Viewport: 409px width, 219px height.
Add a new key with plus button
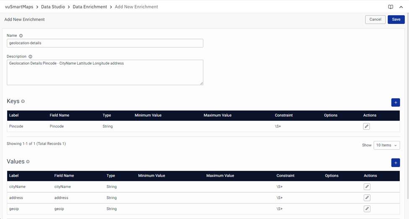(x=395, y=102)
